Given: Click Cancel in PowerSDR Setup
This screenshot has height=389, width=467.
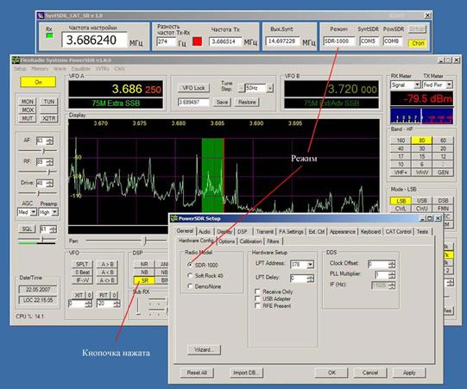Looking at the screenshot, I should (x=370, y=373).
